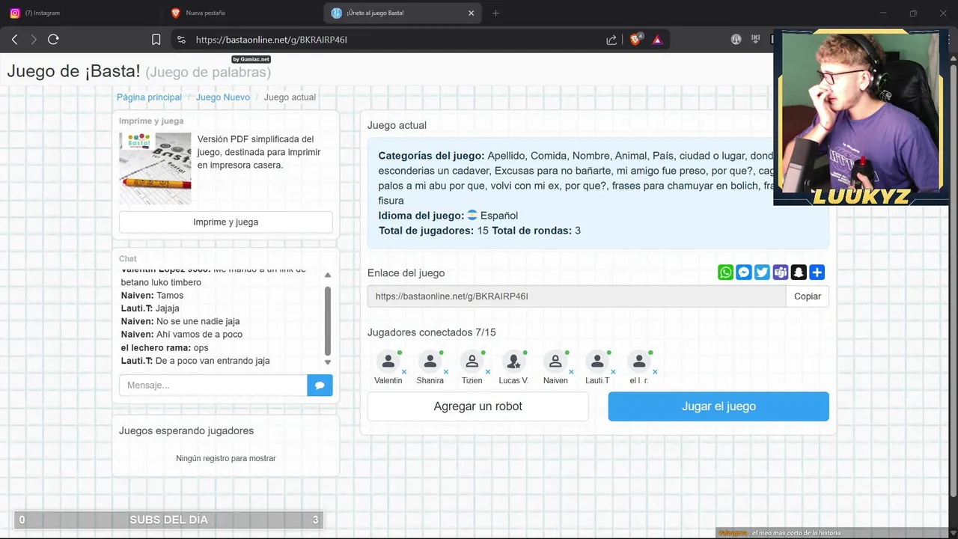958x539 pixels.
Task: Click Lucas V. host avatar with star
Action: pos(513,362)
